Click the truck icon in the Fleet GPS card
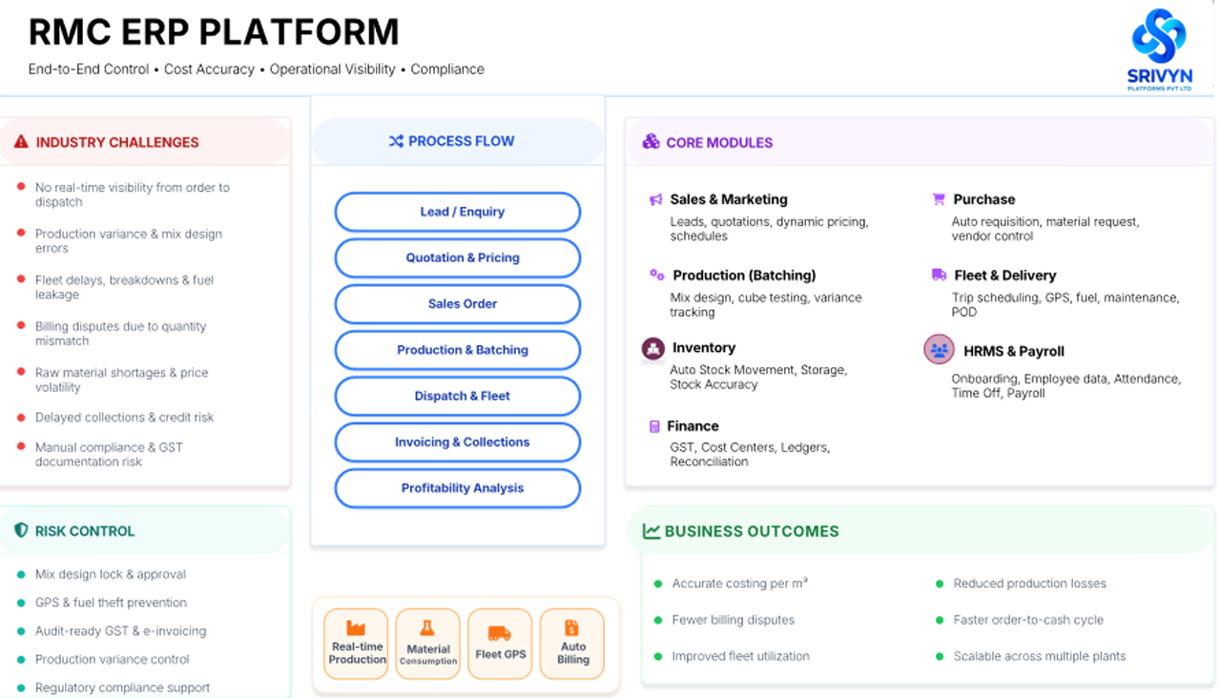This screenshot has height=698, width=1221. (500, 633)
